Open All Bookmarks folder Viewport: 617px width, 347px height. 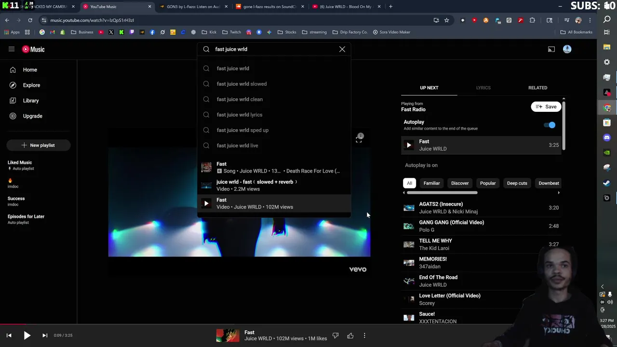coord(577,32)
